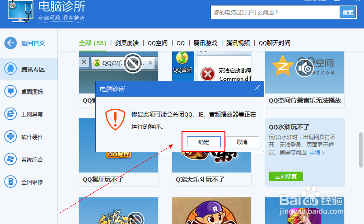Click the purple-cap cartoon character thumbnail
This screenshot has width=364, height=224.
point(211,210)
